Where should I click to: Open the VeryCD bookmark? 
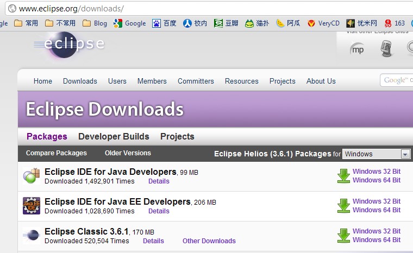(323, 23)
